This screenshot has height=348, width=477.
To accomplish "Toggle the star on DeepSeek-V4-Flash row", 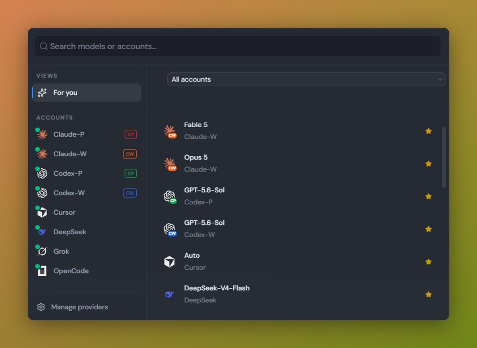I will click(x=429, y=294).
